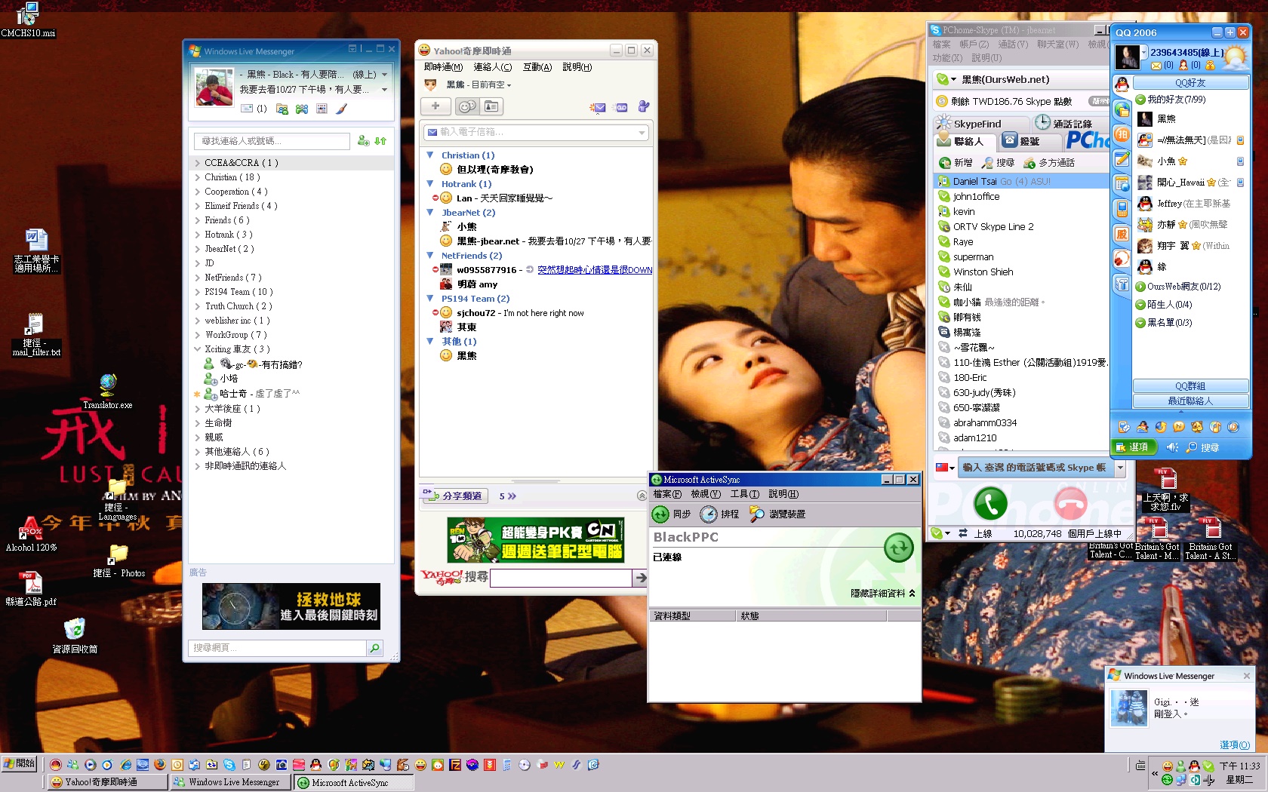Viewport: 1268px width, 792px height.
Task: Click 選項(O) link in Messenger notification popup
Action: tap(1235, 744)
